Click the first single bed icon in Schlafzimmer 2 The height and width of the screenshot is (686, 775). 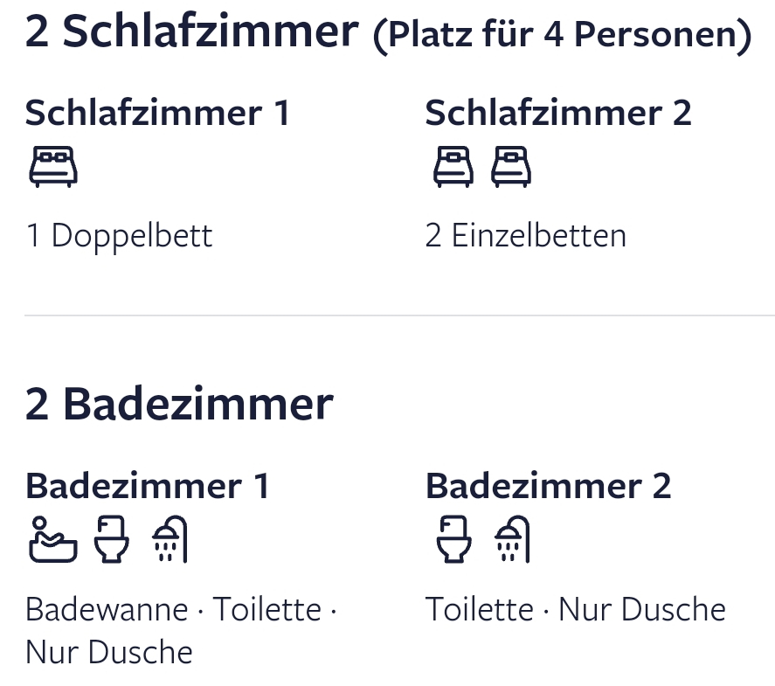click(x=453, y=167)
